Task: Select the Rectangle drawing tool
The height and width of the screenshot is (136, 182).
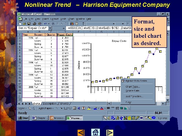Action: coord(65,108)
